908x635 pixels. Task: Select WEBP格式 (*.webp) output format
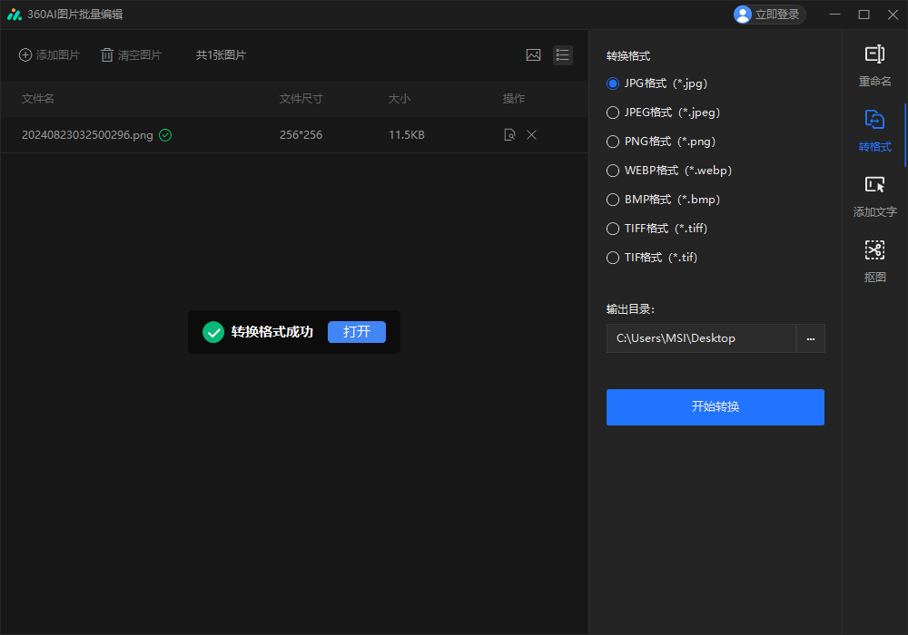(x=613, y=170)
